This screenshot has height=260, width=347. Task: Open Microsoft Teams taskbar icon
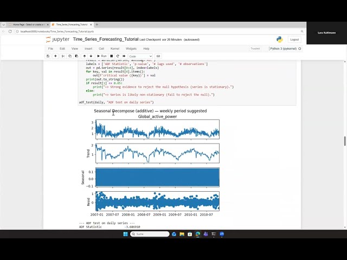[205, 234]
